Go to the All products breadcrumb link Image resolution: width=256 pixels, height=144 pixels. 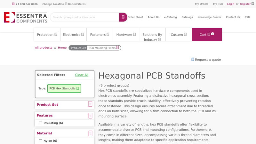coord(44,48)
